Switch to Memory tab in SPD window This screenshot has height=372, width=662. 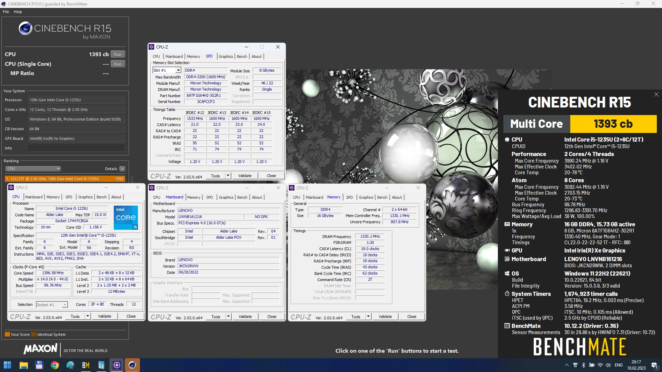tap(193, 56)
